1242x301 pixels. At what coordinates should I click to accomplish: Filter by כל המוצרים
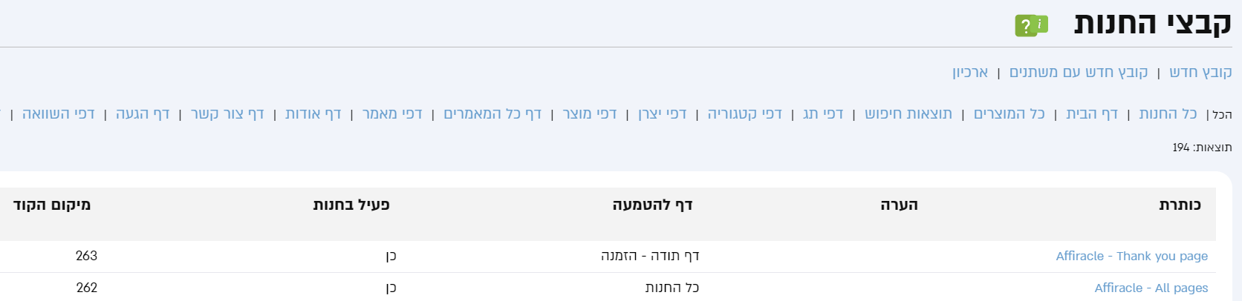click(x=1009, y=113)
